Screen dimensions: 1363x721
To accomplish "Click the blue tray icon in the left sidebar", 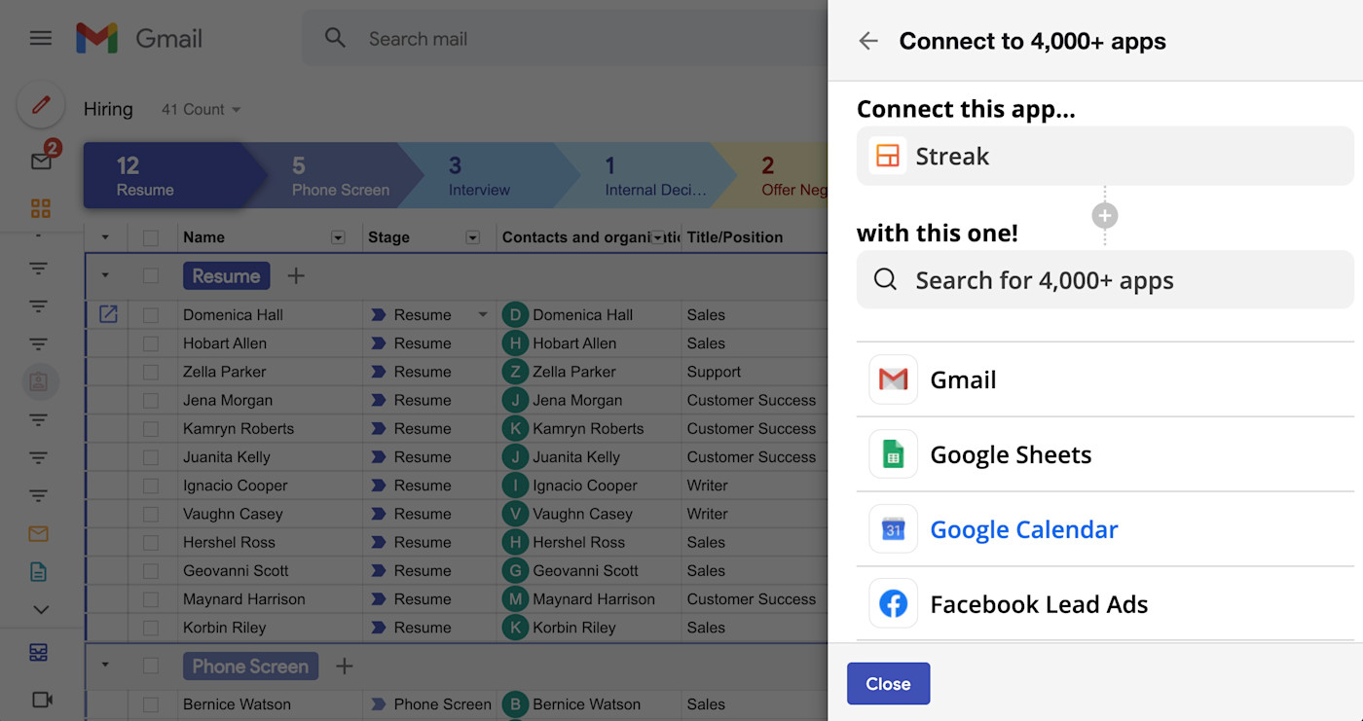I will point(39,653).
